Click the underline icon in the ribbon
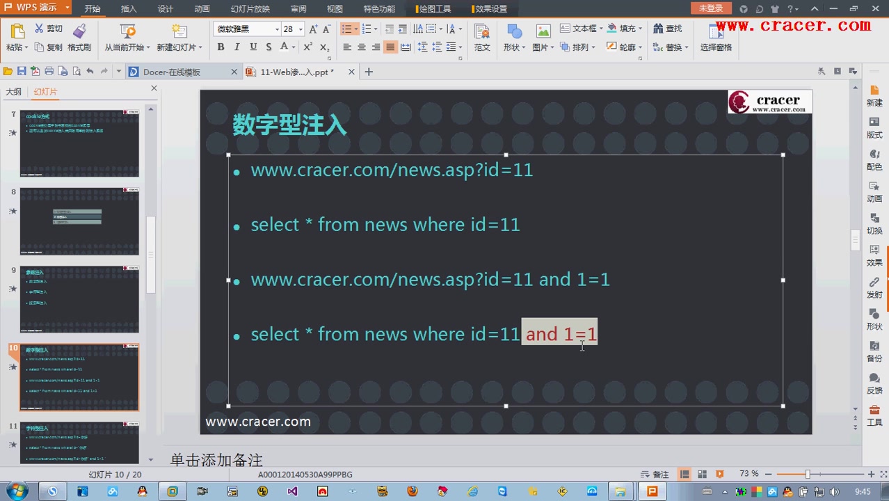Image resolution: width=889 pixels, height=501 pixels. (x=252, y=47)
